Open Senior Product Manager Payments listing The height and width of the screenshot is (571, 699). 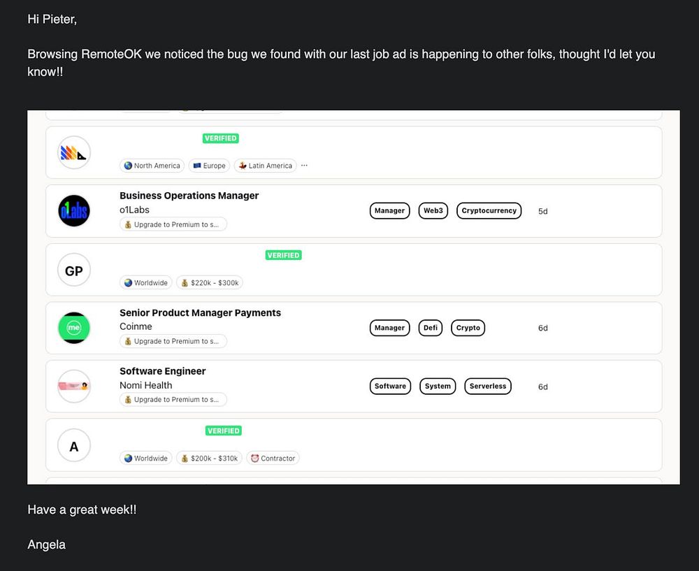point(200,313)
